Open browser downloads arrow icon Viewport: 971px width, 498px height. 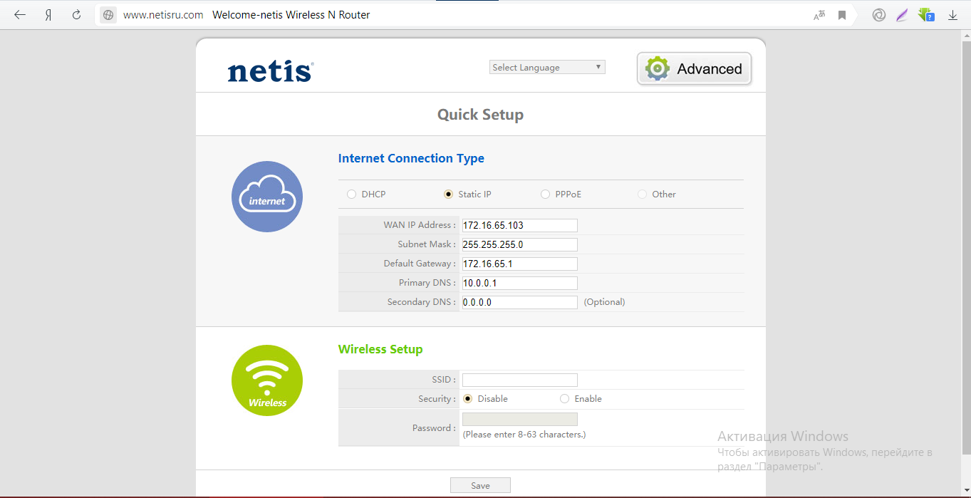pyautogui.click(x=952, y=15)
